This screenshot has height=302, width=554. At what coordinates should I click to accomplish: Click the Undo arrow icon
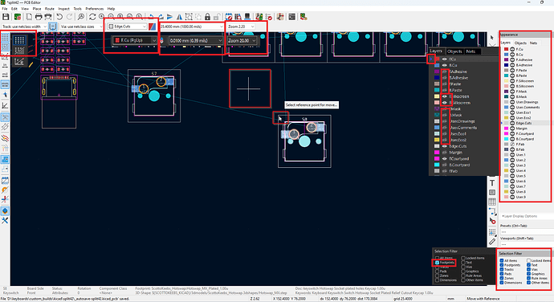(x=59, y=17)
